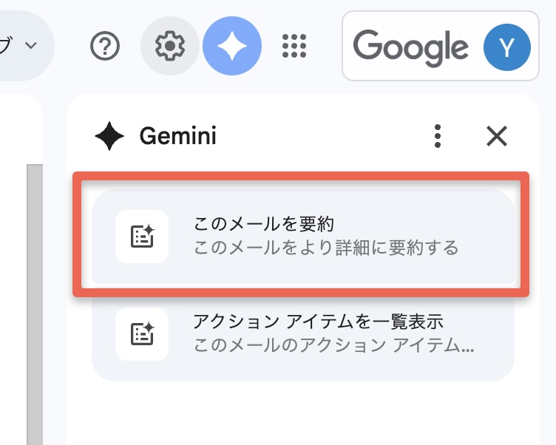
Task: Close the Gemini side panel
Action: 497,136
